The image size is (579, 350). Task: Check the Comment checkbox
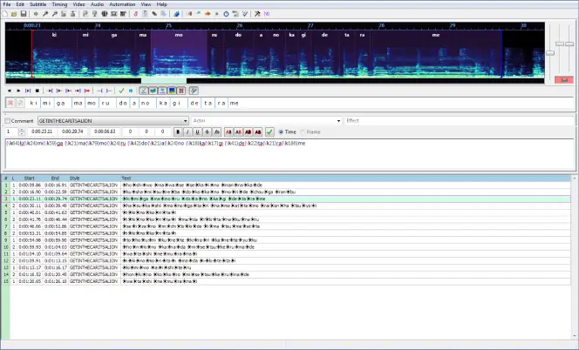point(7,121)
